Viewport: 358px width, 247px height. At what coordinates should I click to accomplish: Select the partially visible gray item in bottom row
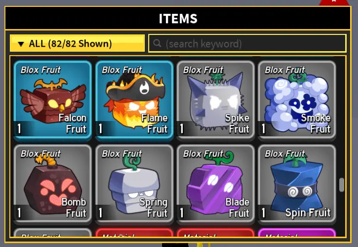[53, 233]
